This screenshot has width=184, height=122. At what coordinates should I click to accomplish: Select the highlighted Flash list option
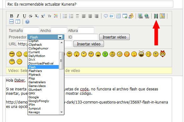pyautogui.click(x=43, y=67)
